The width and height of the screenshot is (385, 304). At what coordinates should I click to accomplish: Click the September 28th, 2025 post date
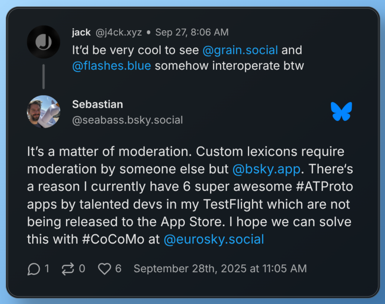[220, 269]
